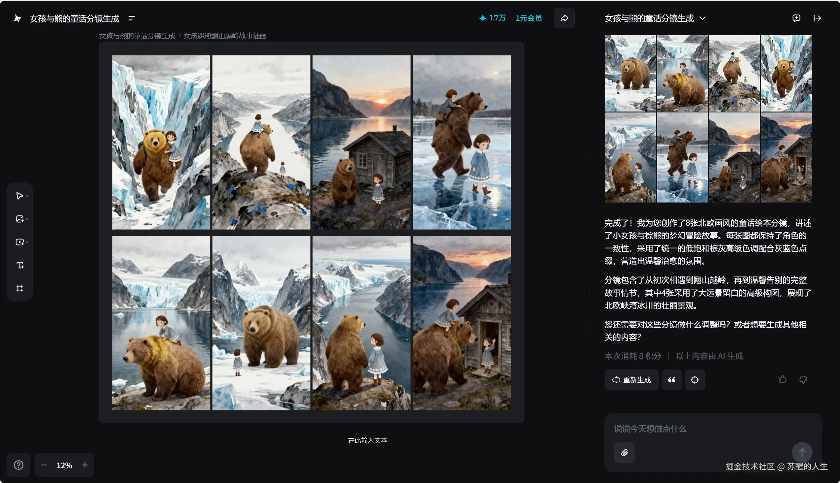Start a new chat conversation
The image size is (840, 483).
796,18
